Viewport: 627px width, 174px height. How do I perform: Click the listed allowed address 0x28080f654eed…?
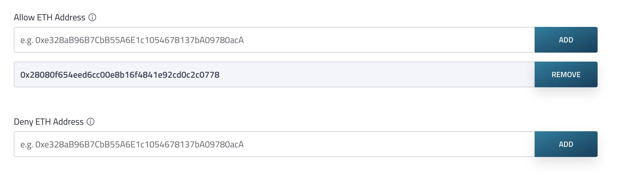[120, 75]
